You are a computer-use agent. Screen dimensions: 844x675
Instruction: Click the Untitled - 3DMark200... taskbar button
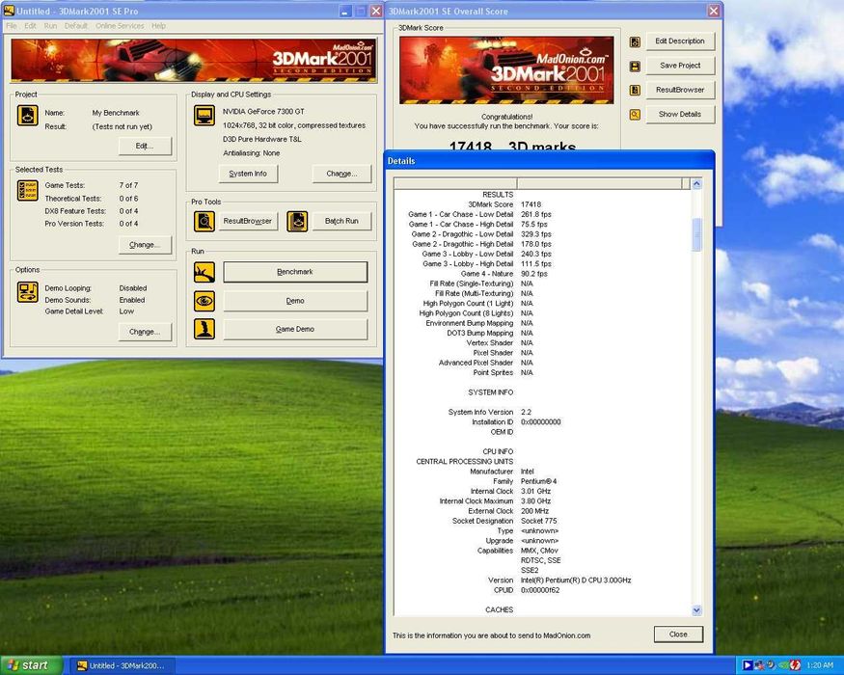(x=123, y=666)
